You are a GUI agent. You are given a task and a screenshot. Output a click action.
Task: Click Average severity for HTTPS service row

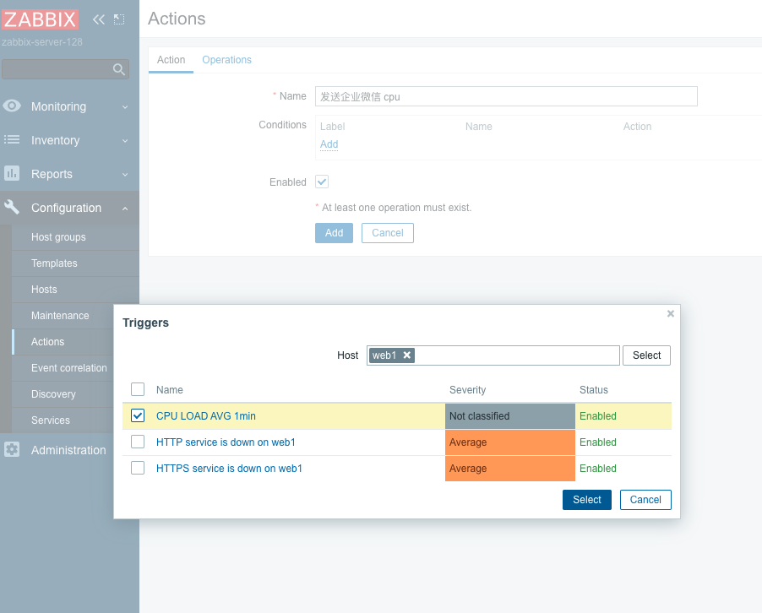509,469
